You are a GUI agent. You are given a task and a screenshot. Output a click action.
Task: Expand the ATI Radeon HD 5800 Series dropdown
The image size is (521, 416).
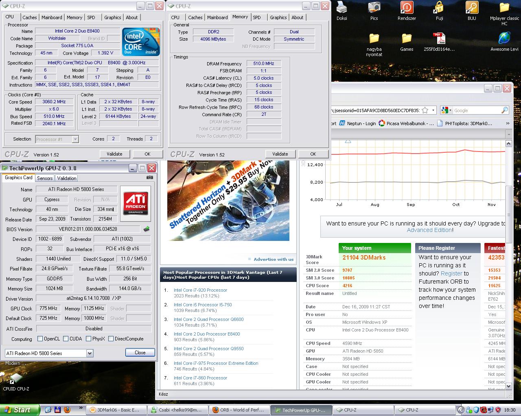(x=90, y=353)
